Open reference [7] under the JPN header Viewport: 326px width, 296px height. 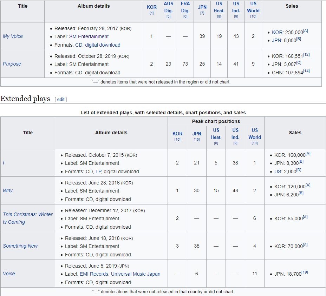(x=202, y=13)
